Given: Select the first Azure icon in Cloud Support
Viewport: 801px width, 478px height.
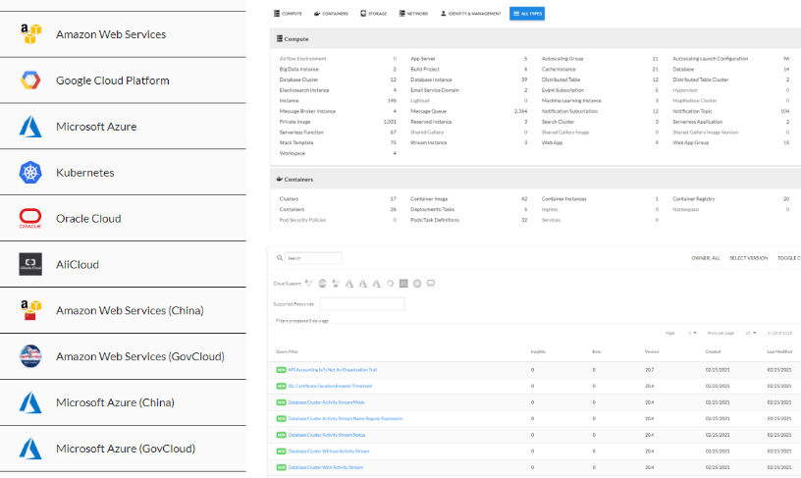Looking at the screenshot, I should pyautogui.click(x=349, y=284).
